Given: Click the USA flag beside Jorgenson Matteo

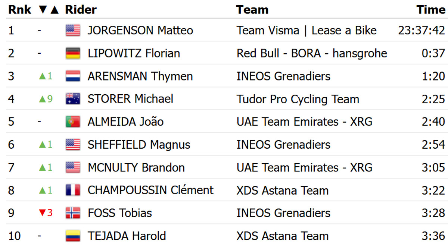Looking at the screenshot, I should [73, 30].
